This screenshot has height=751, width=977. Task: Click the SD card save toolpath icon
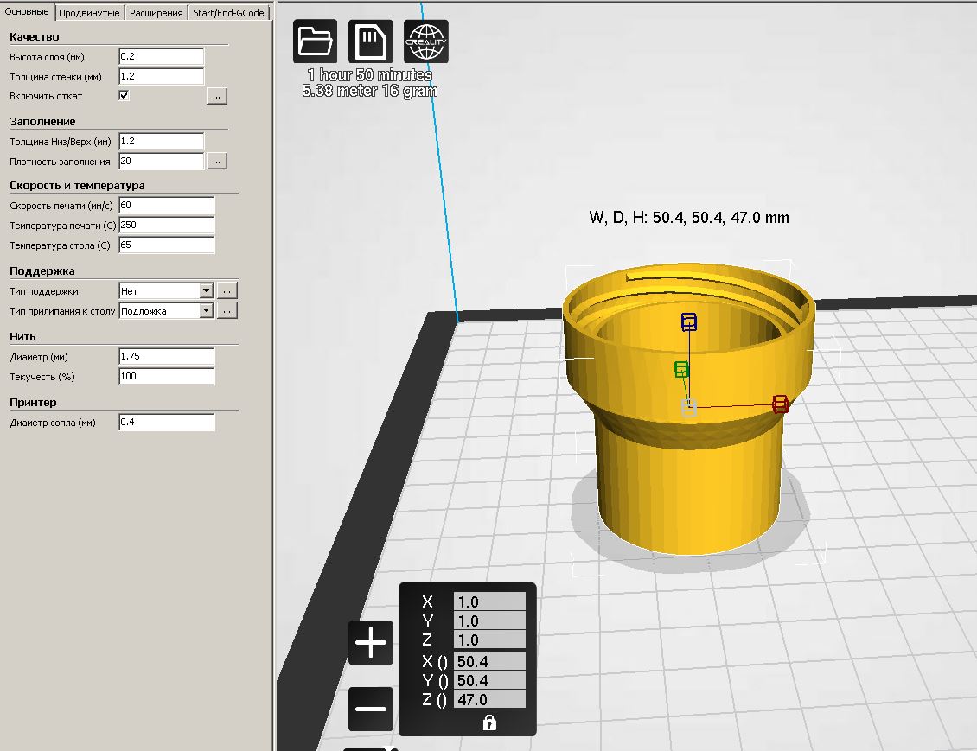pyautogui.click(x=370, y=41)
